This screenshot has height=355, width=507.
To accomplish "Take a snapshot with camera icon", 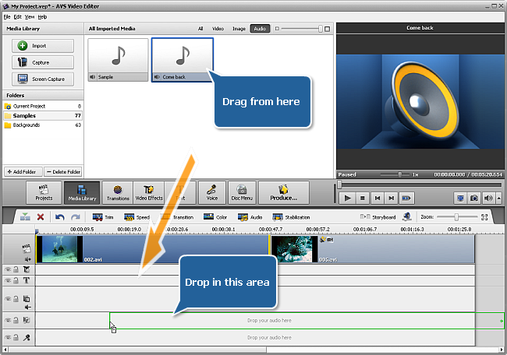I will point(474,198).
